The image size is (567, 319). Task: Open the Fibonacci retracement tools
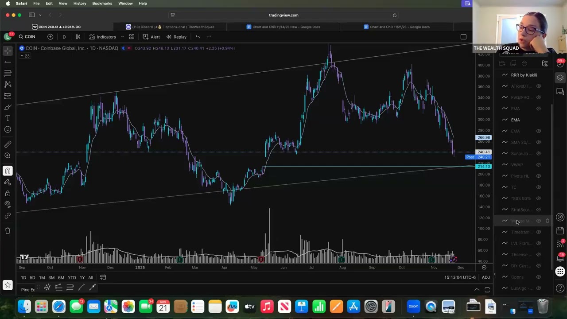[8, 73]
